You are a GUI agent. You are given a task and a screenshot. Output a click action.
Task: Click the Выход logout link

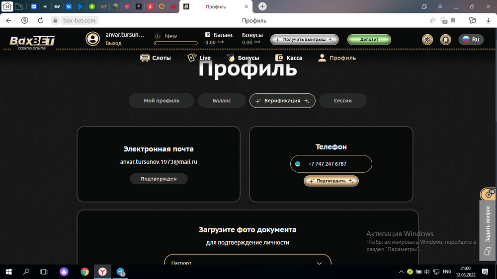click(113, 44)
